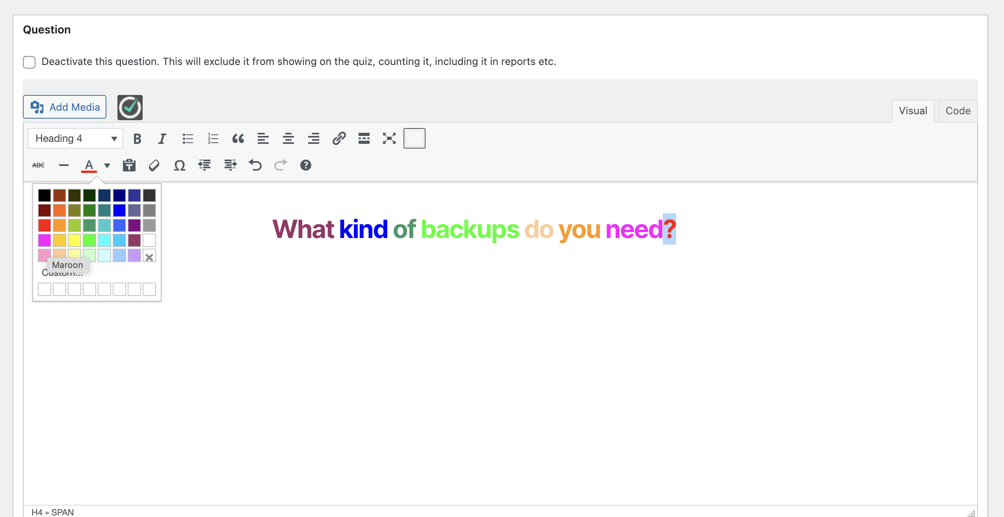The width and height of the screenshot is (1004, 517).
Task: Apply strikethrough formatting
Action: 39,166
